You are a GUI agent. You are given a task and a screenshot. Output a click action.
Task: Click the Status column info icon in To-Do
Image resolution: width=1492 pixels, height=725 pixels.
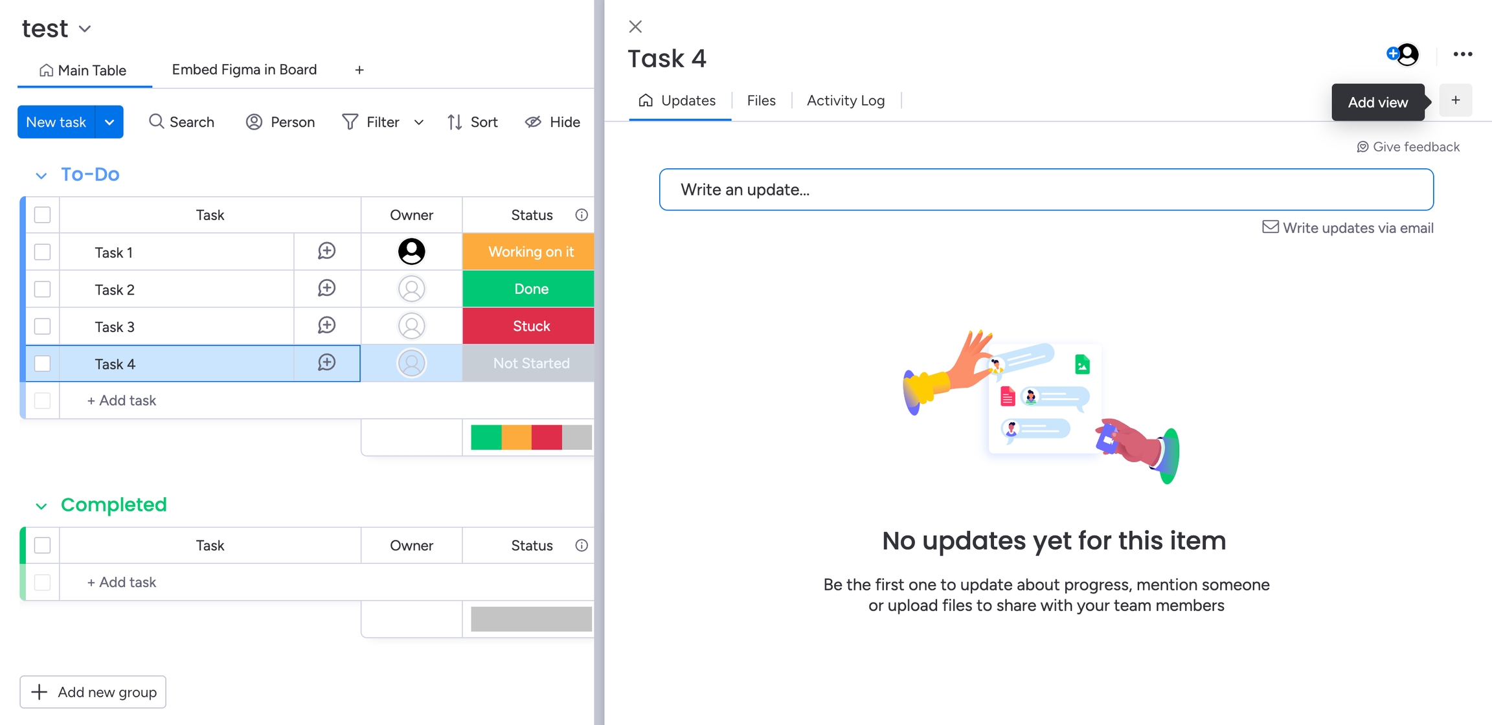point(582,215)
